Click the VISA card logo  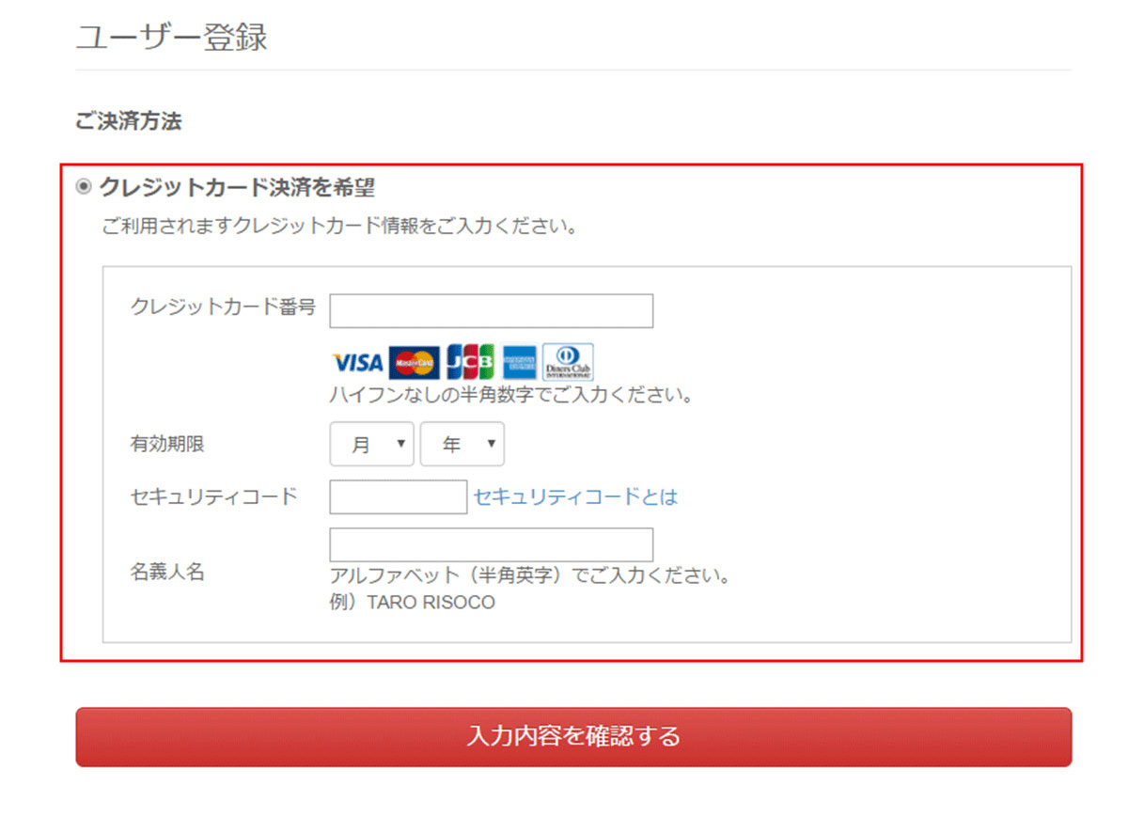pyautogui.click(x=358, y=362)
